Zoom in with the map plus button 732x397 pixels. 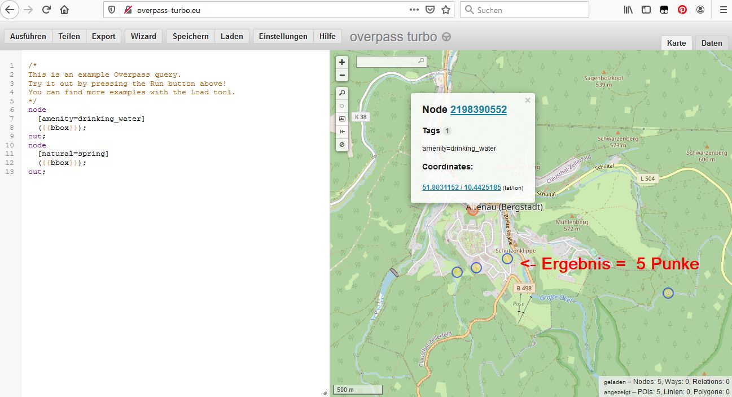pos(342,62)
